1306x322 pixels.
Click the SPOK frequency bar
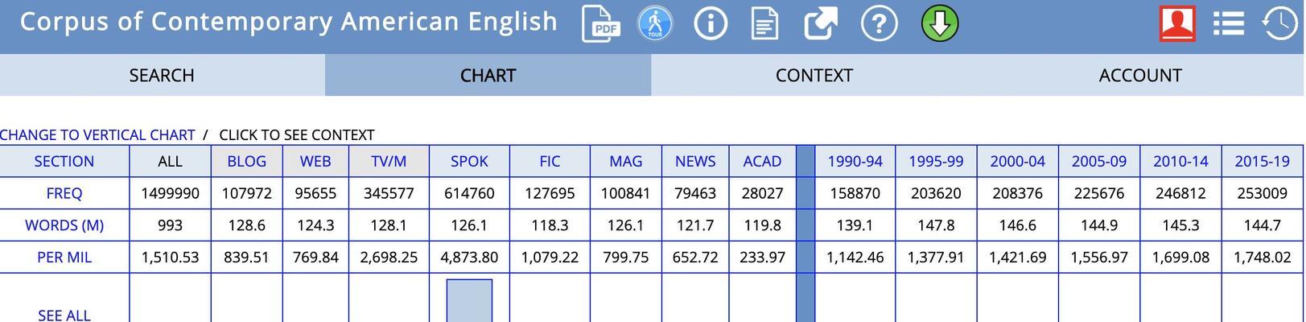coord(469,301)
